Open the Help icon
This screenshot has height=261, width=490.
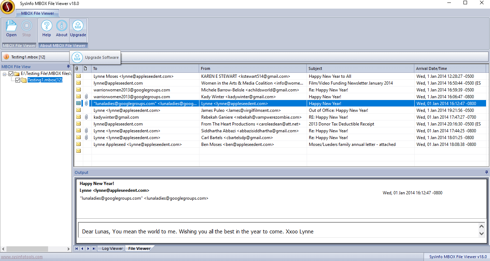pos(47,26)
